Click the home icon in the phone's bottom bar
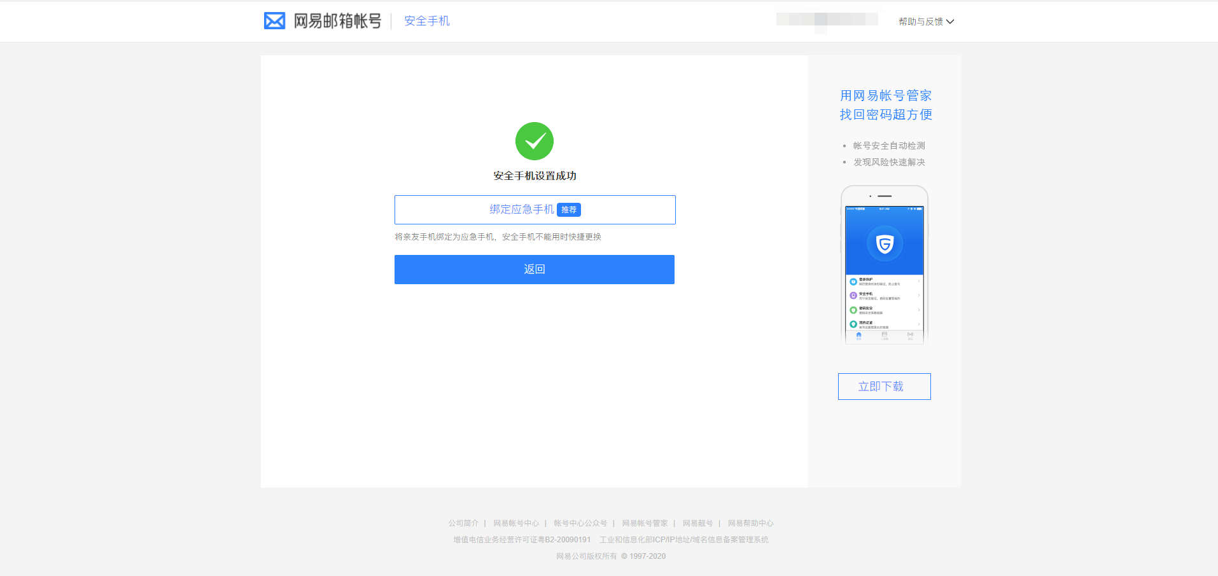 pos(858,334)
